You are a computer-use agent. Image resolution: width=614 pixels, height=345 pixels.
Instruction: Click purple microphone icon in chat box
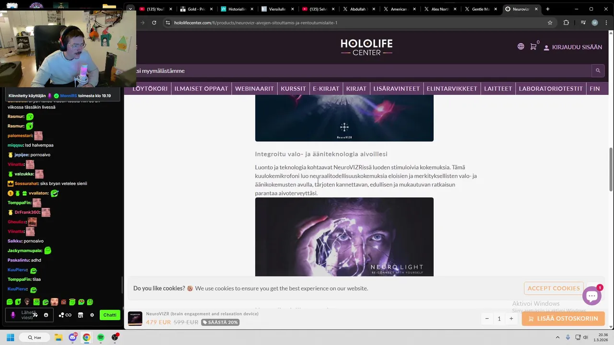[13, 315]
